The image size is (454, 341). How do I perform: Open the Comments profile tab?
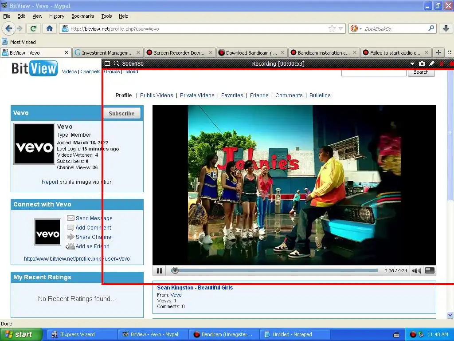[289, 95]
